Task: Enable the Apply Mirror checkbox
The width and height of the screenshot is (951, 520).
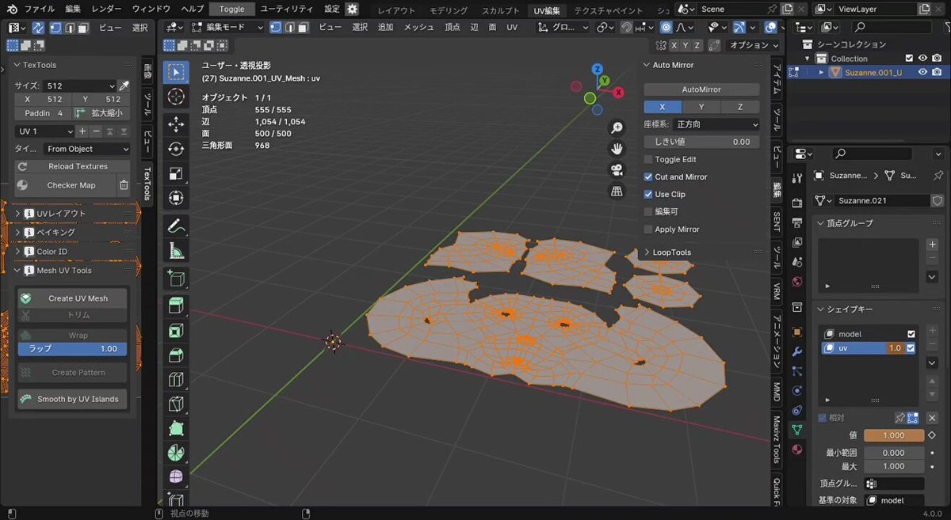Action: coord(648,229)
